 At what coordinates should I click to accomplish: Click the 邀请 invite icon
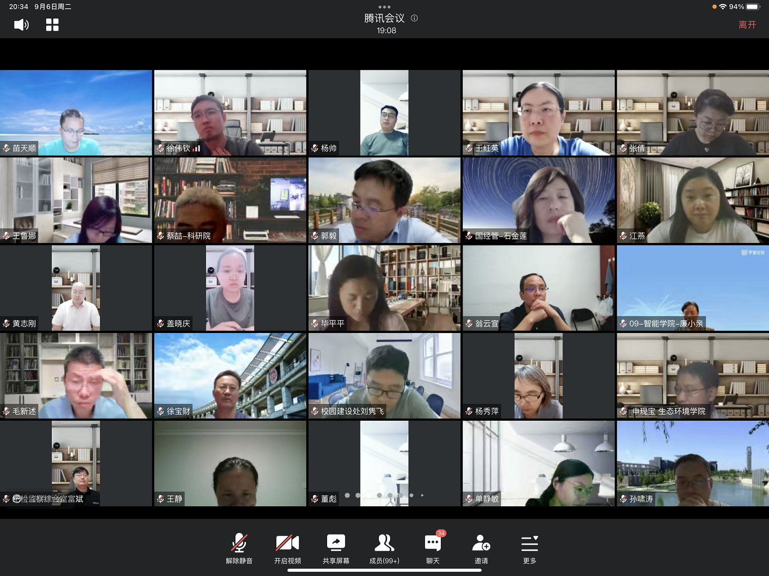481,548
